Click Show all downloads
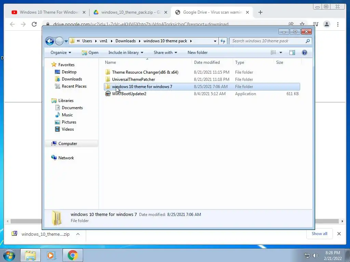The height and width of the screenshot is (262, 350). pyautogui.click(x=320, y=233)
